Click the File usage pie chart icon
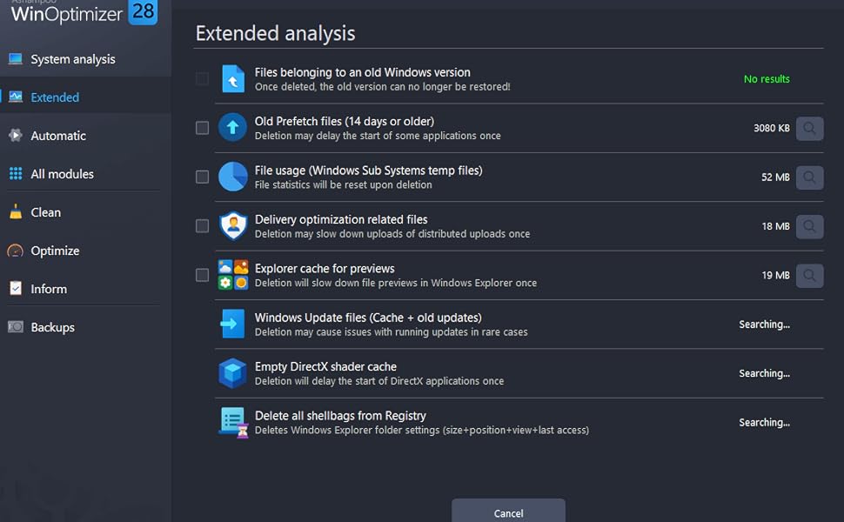Image resolution: width=844 pixels, height=522 pixels. [x=231, y=176]
